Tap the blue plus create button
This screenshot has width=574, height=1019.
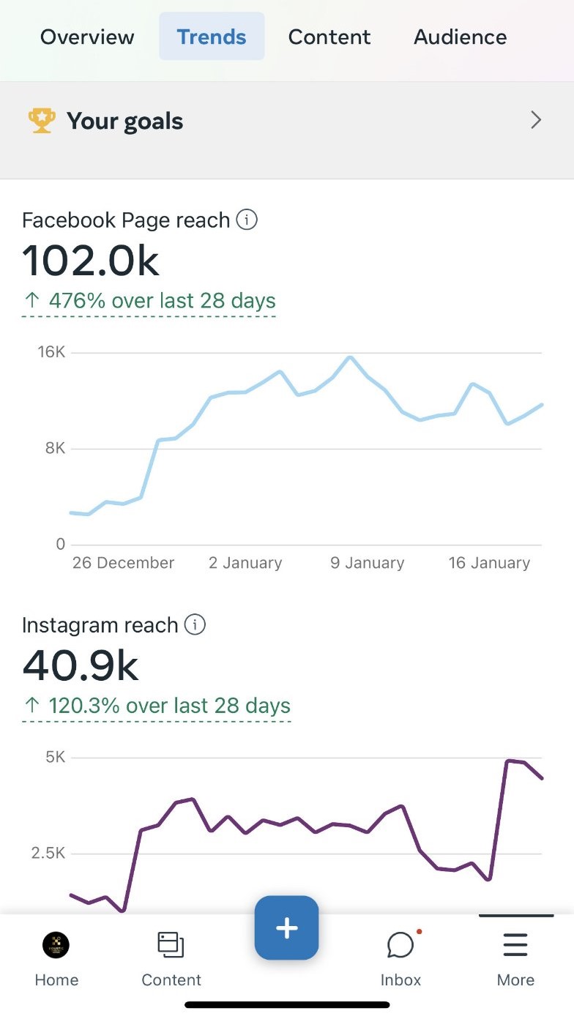click(x=286, y=928)
